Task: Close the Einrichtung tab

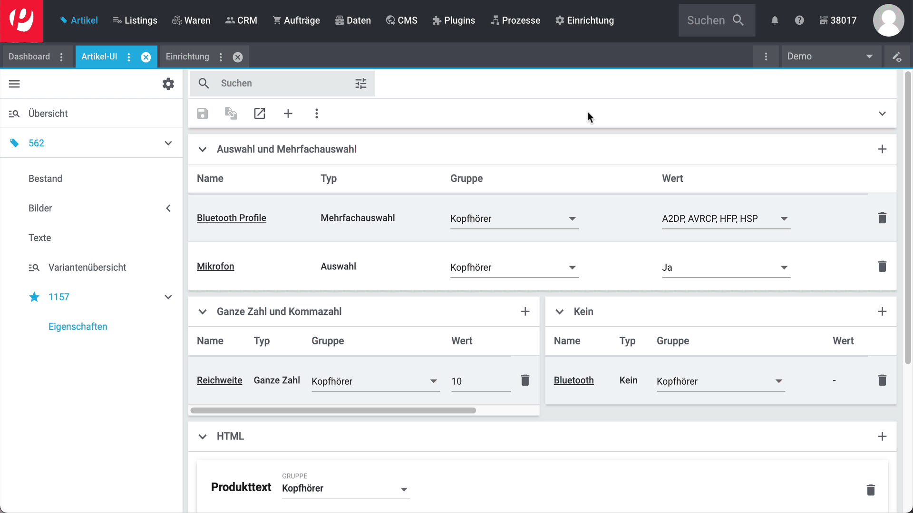Action: pos(238,57)
